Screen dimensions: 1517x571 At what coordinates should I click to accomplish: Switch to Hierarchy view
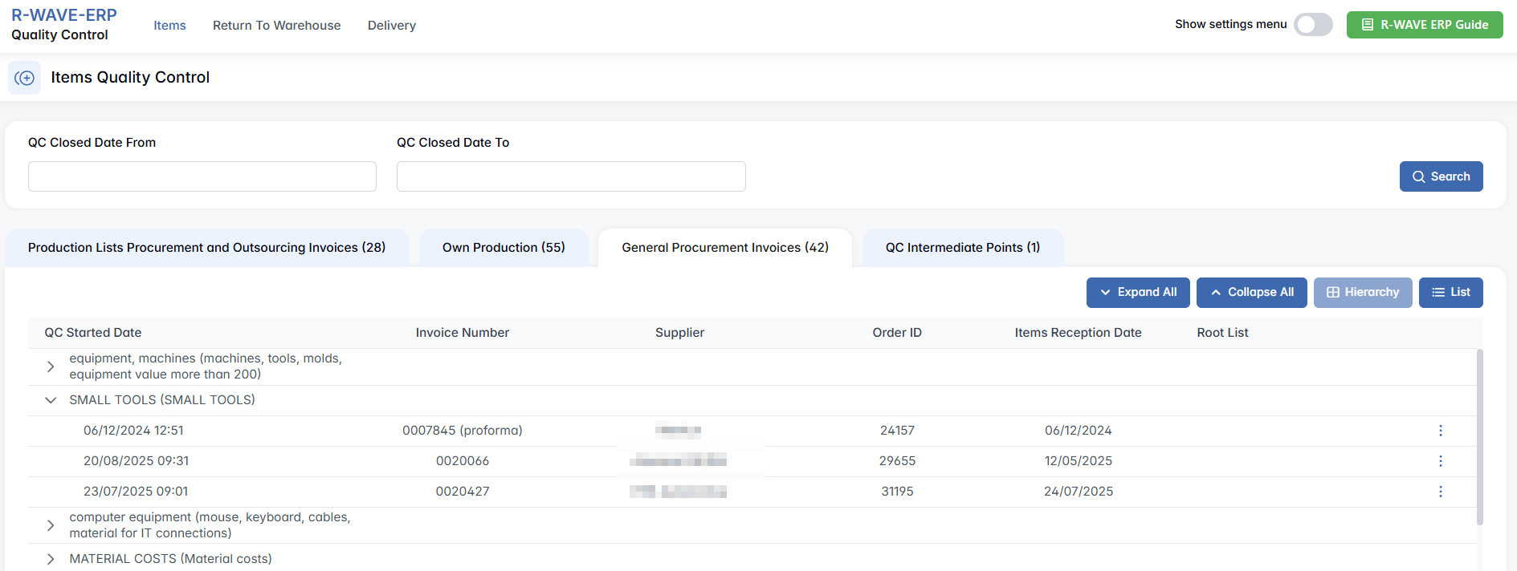pyautogui.click(x=1362, y=293)
